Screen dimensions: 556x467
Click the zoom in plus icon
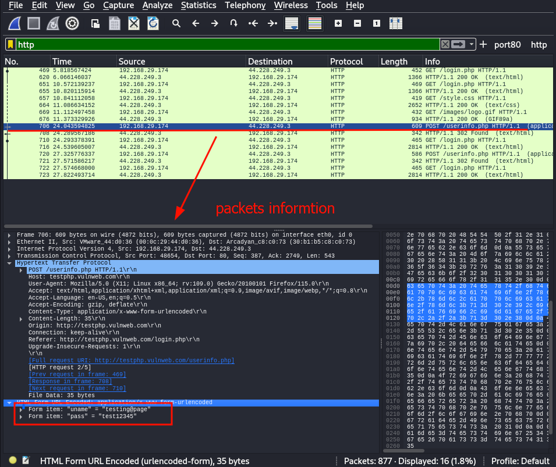338,24
